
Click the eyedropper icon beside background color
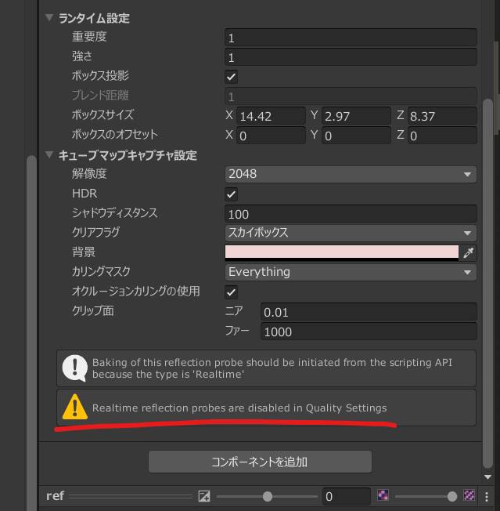[x=469, y=252]
